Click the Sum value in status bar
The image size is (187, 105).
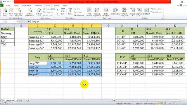150,103
